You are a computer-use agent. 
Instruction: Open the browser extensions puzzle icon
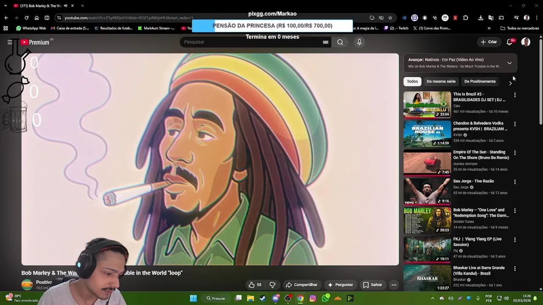465,18
